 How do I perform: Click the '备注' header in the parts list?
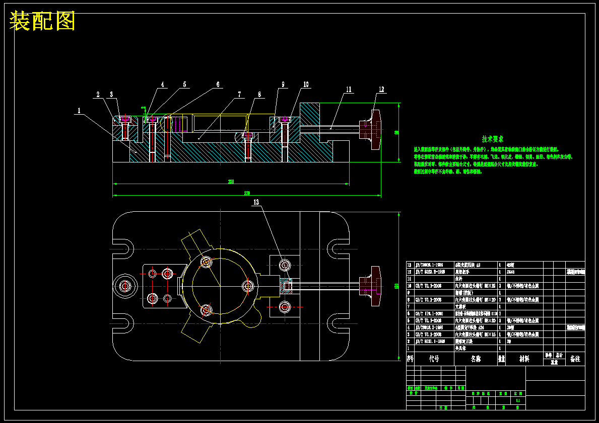tap(575, 359)
